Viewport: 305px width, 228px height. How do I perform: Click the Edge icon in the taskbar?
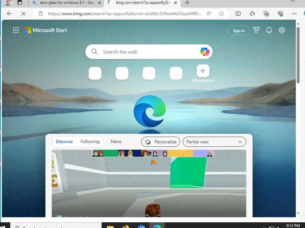coord(157,226)
